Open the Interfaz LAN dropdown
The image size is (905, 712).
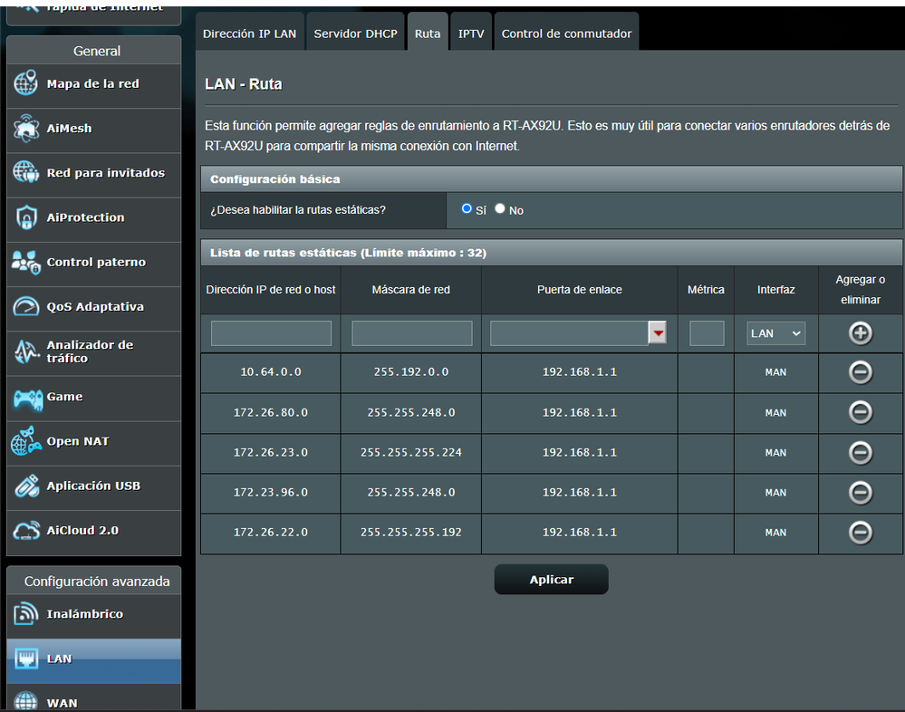point(775,333)
